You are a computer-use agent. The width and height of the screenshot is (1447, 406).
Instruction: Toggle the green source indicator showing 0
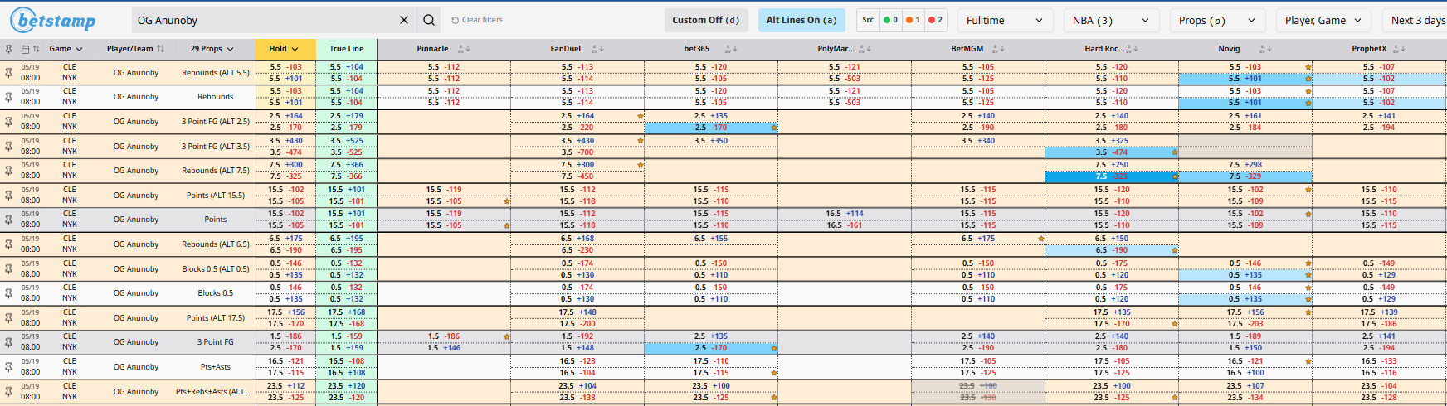click(x=890, y=20)
